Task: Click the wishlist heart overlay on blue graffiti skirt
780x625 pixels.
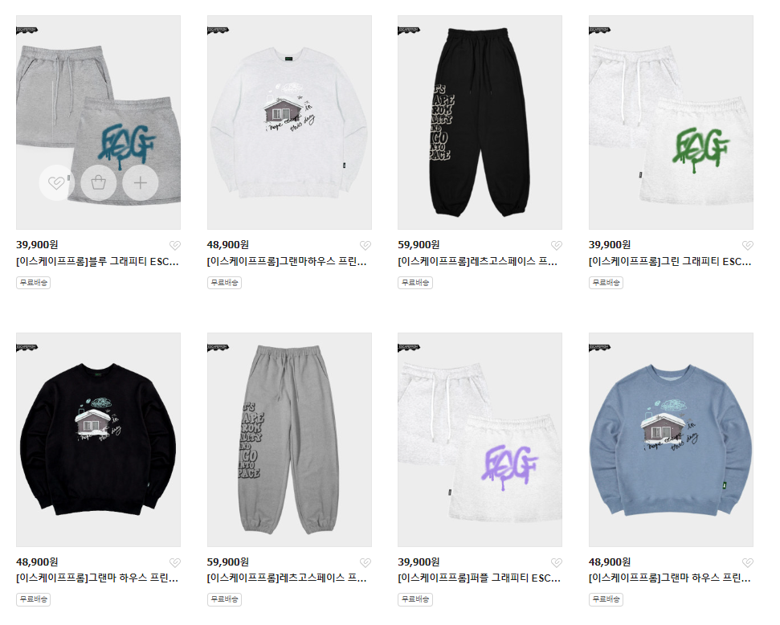Action: click(x=57, y=182)
